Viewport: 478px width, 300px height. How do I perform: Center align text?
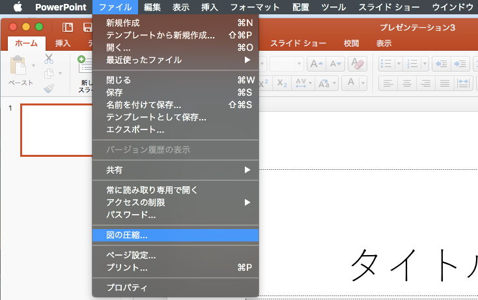click(407, 83)
